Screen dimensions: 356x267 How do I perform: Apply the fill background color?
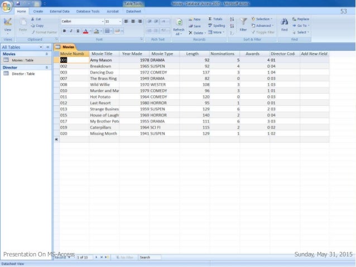[x=97, y=31]
